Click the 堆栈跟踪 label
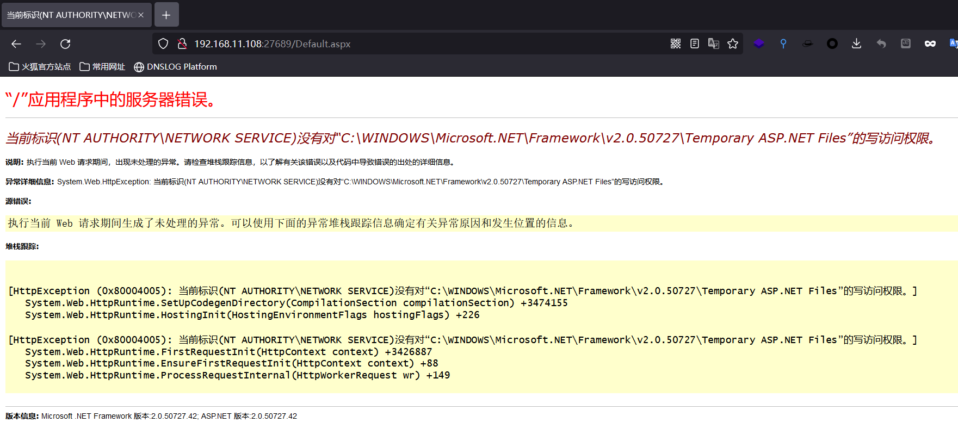 (22, 246)
